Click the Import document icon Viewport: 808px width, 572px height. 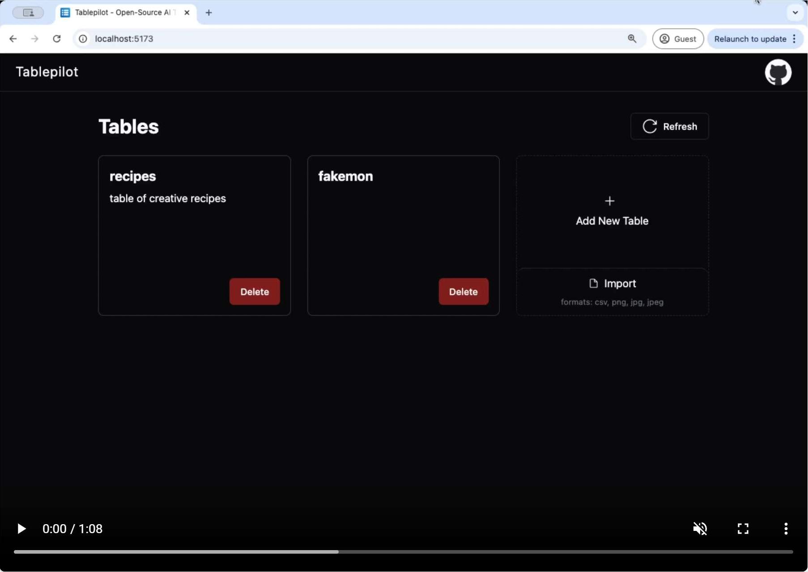593,283
